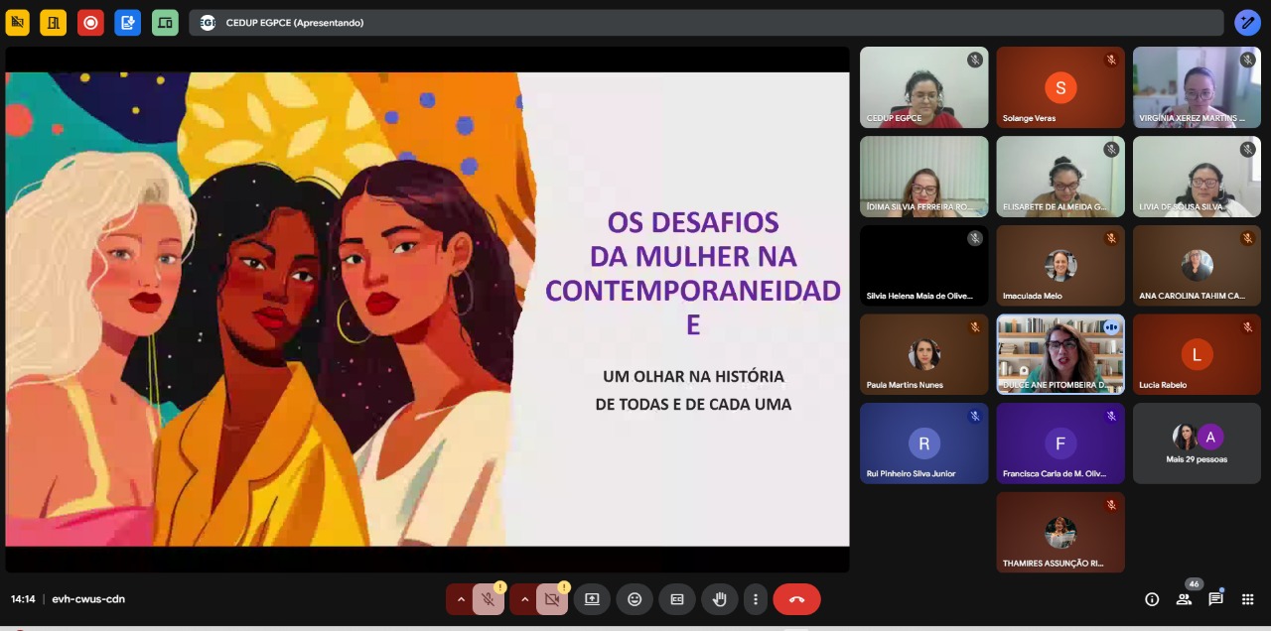Expand video settings arrow beside camera
The image size is (1271, 631).
524,599
